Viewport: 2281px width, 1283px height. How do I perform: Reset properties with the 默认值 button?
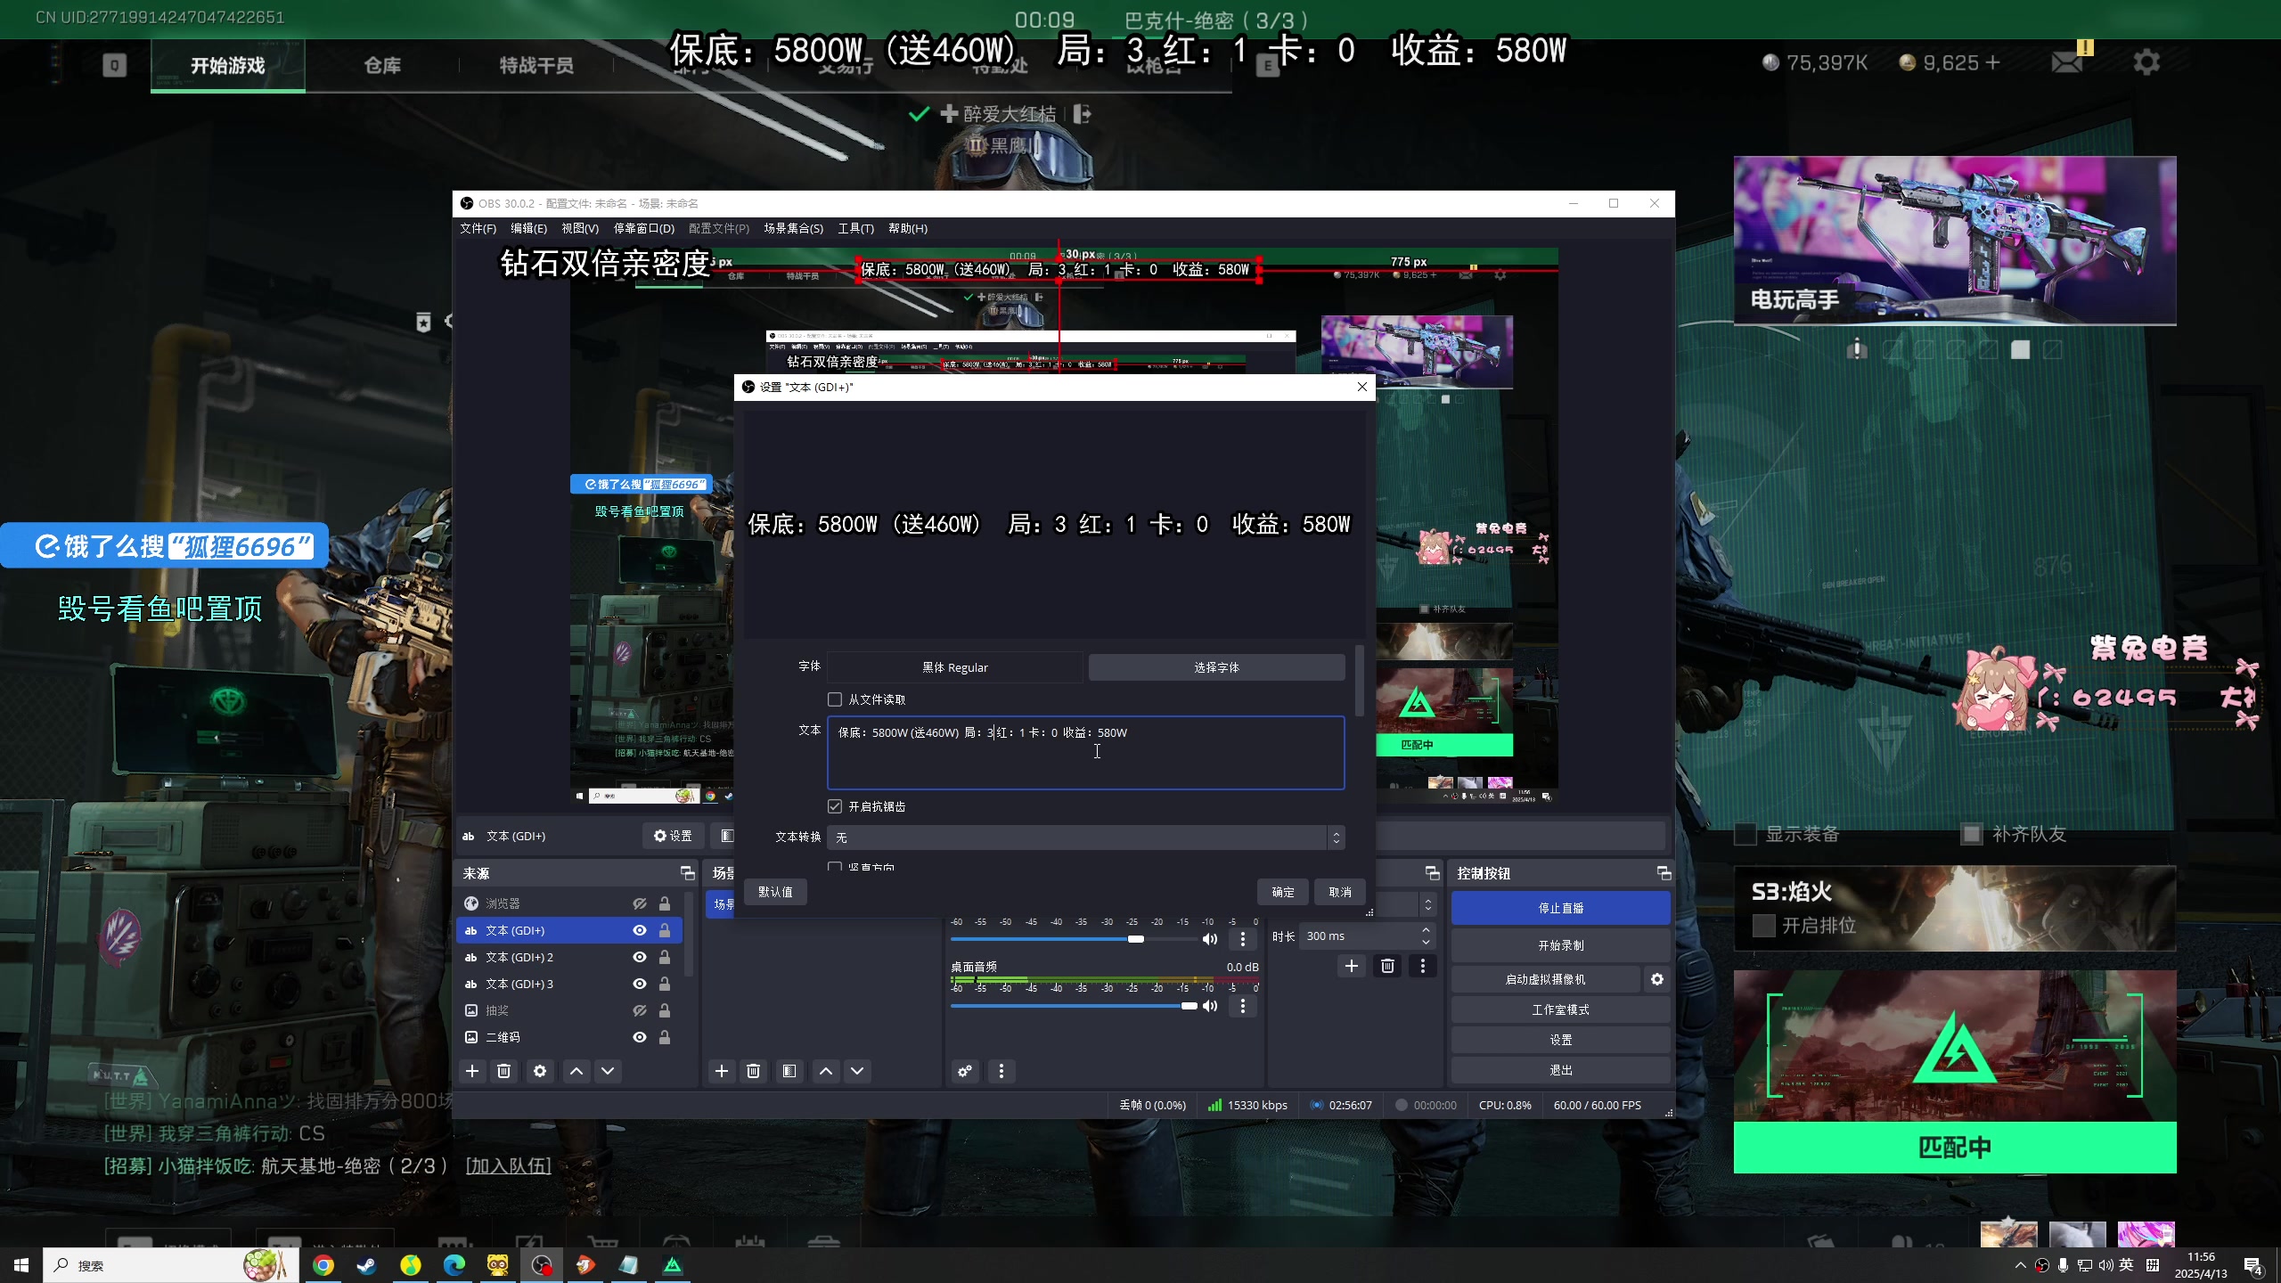775,892
